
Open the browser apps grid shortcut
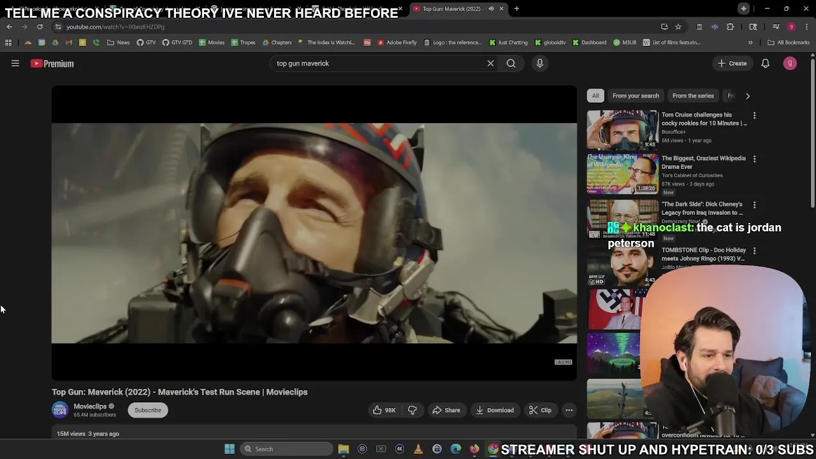click(x=8, y=43)
